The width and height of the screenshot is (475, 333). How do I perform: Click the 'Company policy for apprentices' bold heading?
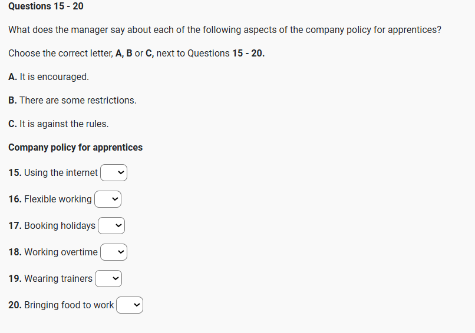[x=75, y=147]
